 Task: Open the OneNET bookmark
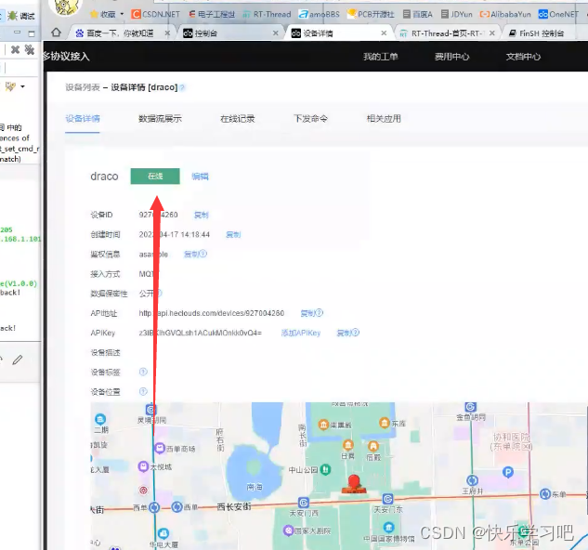point(559,14)
